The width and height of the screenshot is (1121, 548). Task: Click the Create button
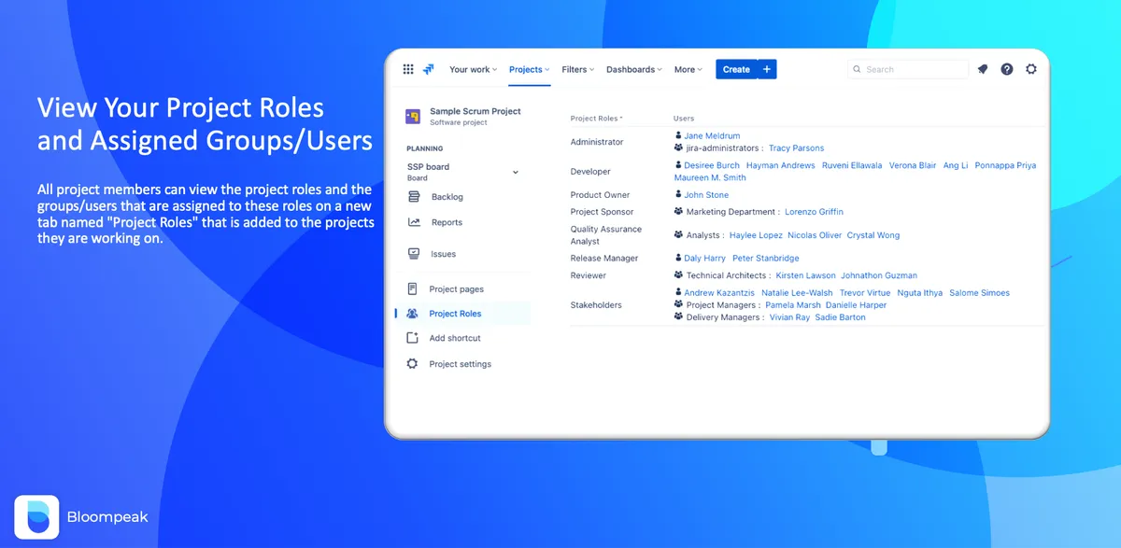736,69
